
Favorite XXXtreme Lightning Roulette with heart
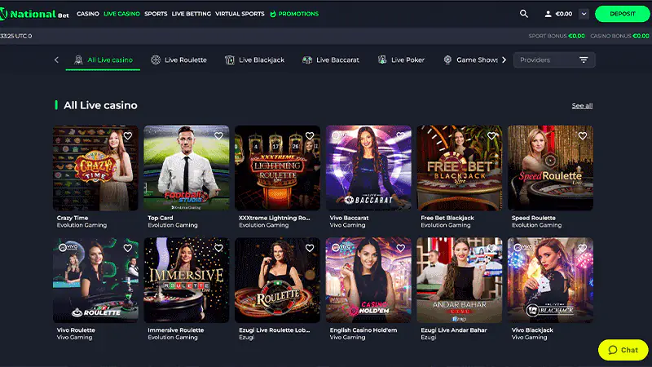pos(310,135)
